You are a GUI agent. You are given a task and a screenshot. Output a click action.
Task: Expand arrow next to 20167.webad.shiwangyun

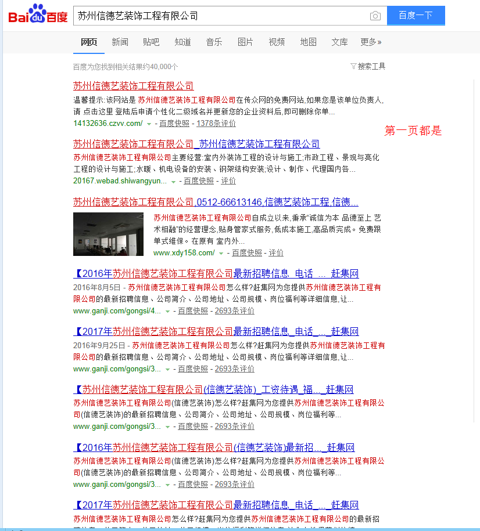coord(173,182)
